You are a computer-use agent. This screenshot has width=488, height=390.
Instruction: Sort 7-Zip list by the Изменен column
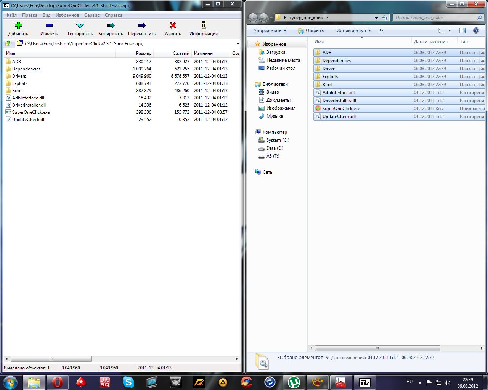point(211,53)
